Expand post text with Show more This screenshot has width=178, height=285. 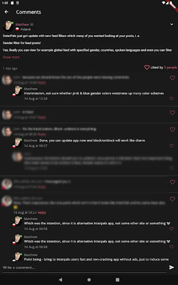tap(11, 57)
